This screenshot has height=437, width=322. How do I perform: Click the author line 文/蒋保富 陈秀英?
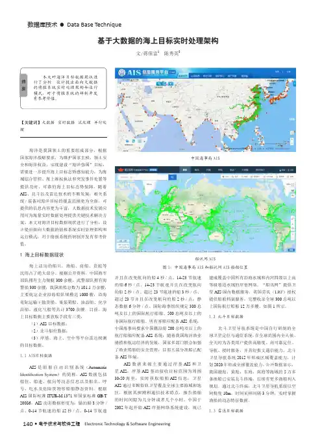(158, 53)
